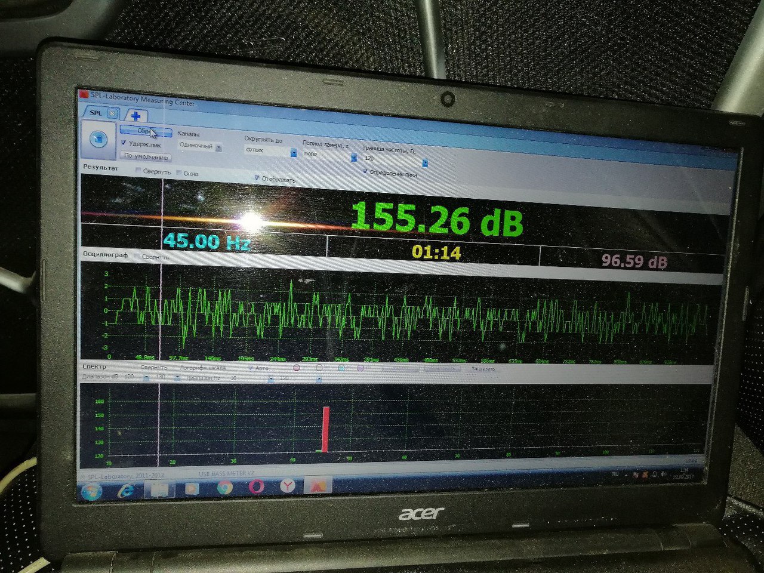
Task: Click the 'По умолчанию' default button
Action: pos(145,157)
